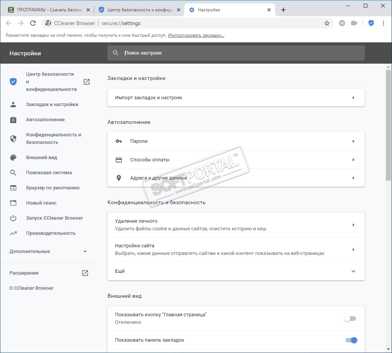Switch to the ПРОГРАММЫ - Скачать tab

[49, 10]
